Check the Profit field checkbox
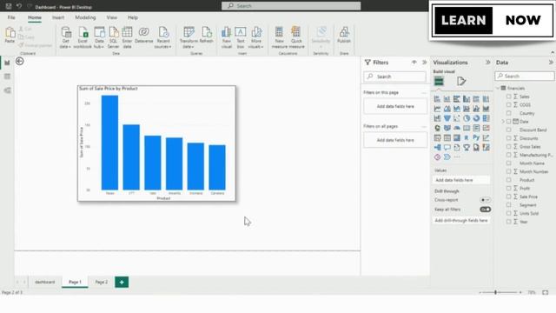Screen dimensions: 556x313 tap(509, 188)
